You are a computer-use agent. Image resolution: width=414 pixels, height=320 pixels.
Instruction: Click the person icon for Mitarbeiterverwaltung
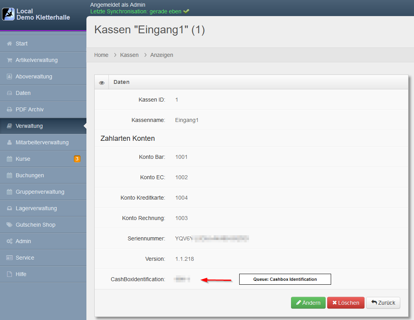9,142
